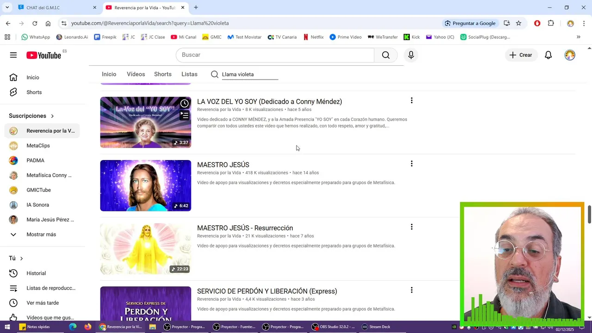Screen dimensions: 592x333
Task: Switch to the Inicio channel tab
Action: coord(109,74)
